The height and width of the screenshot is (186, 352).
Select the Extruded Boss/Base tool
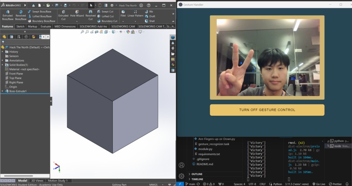coord(7,15)
